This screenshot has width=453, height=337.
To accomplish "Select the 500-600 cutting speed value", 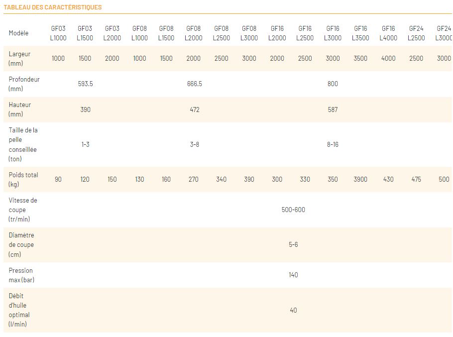I will pyautogui.click(x=293, y=210).
